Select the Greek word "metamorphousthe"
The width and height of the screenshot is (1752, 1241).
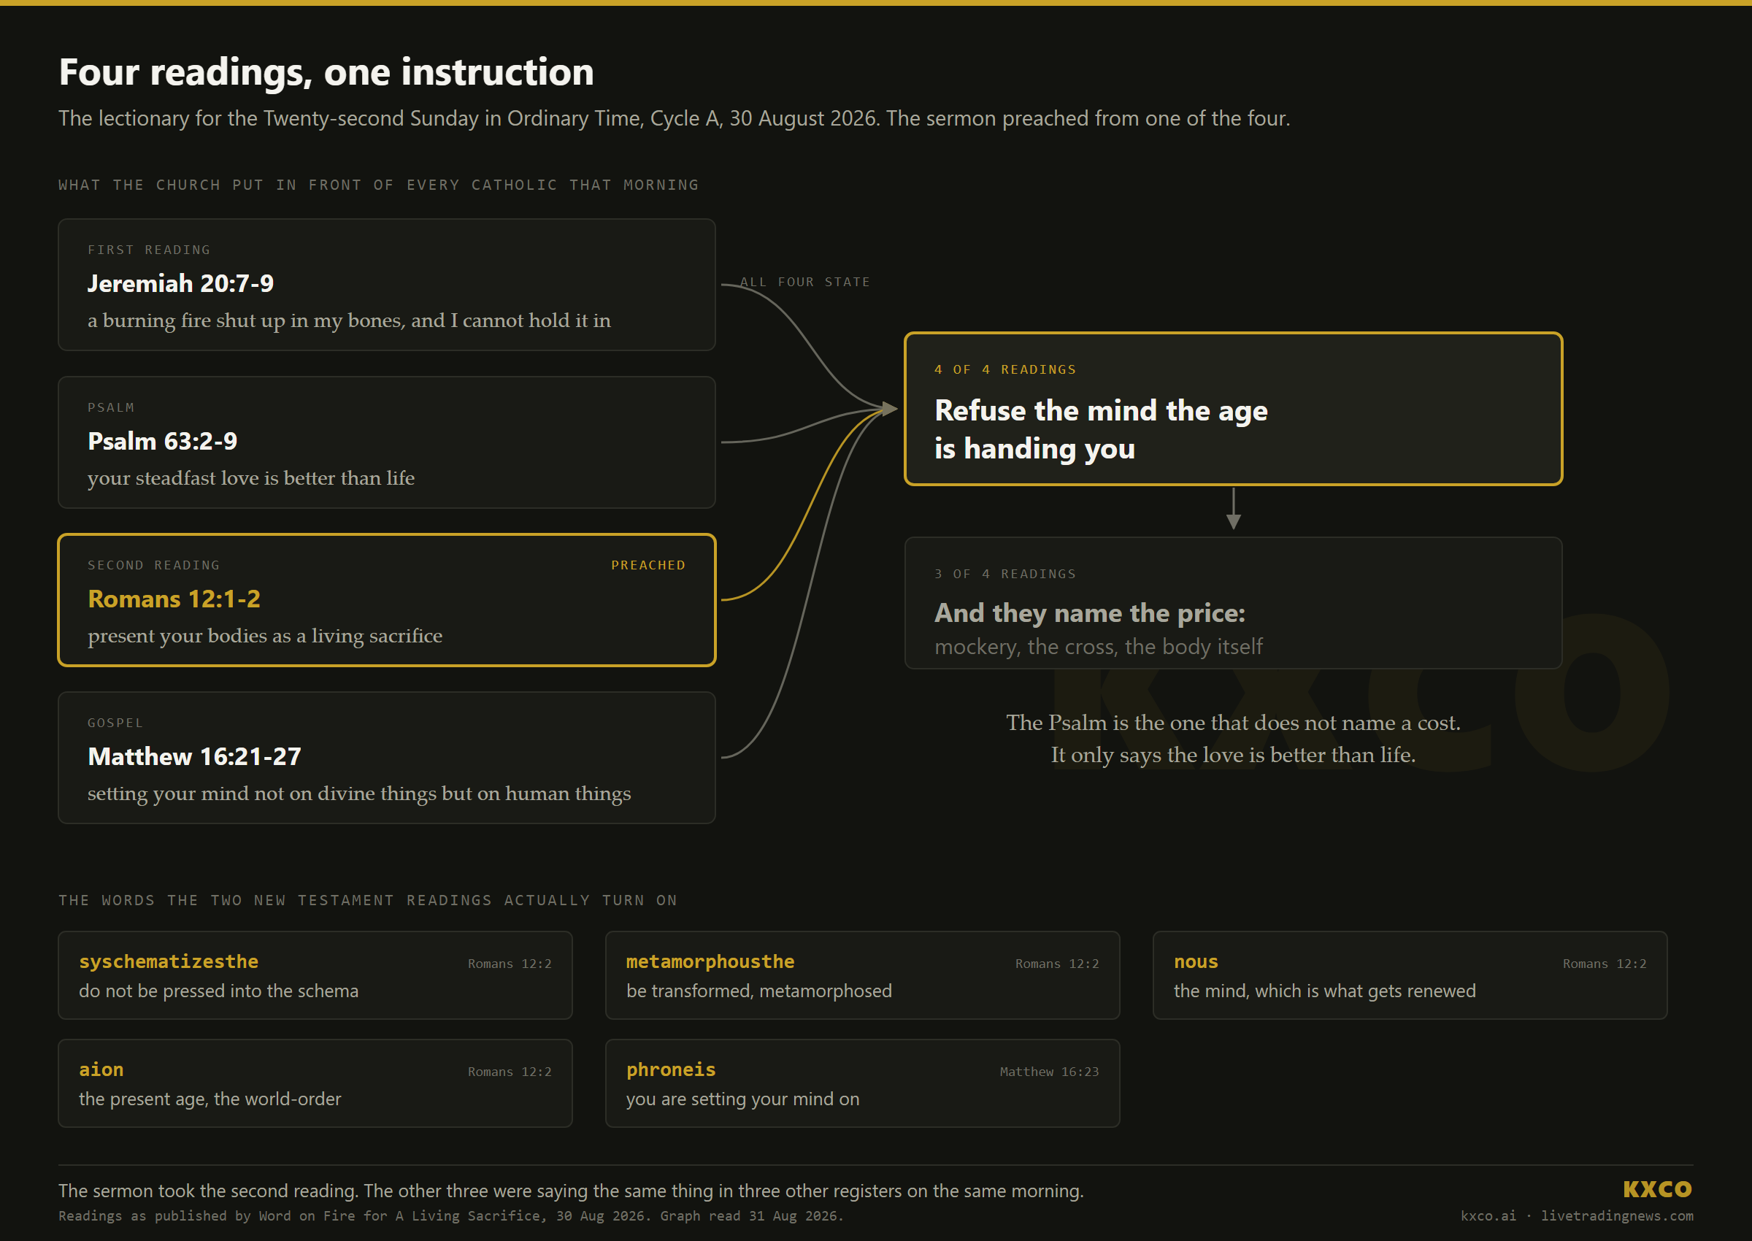710,961
